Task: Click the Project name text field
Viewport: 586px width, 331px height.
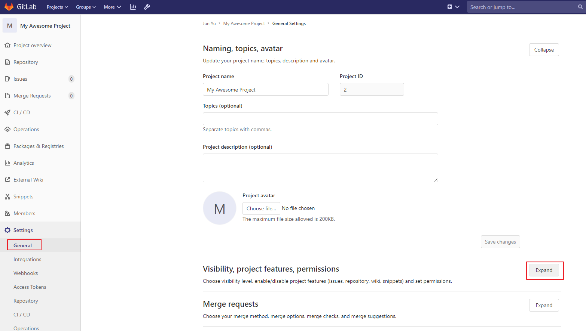Action: (265, 90)
